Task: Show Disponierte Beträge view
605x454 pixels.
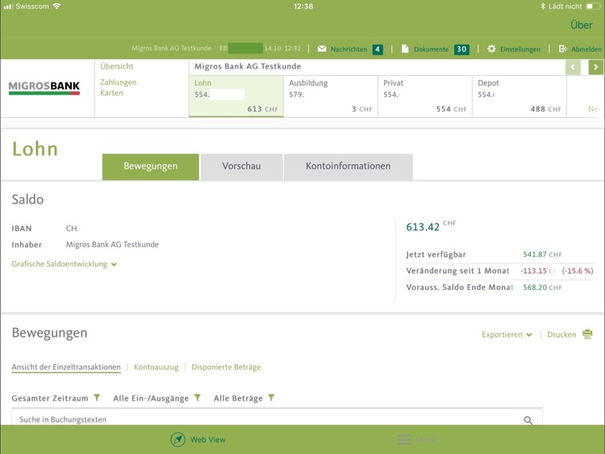Action: coord(226,367)
